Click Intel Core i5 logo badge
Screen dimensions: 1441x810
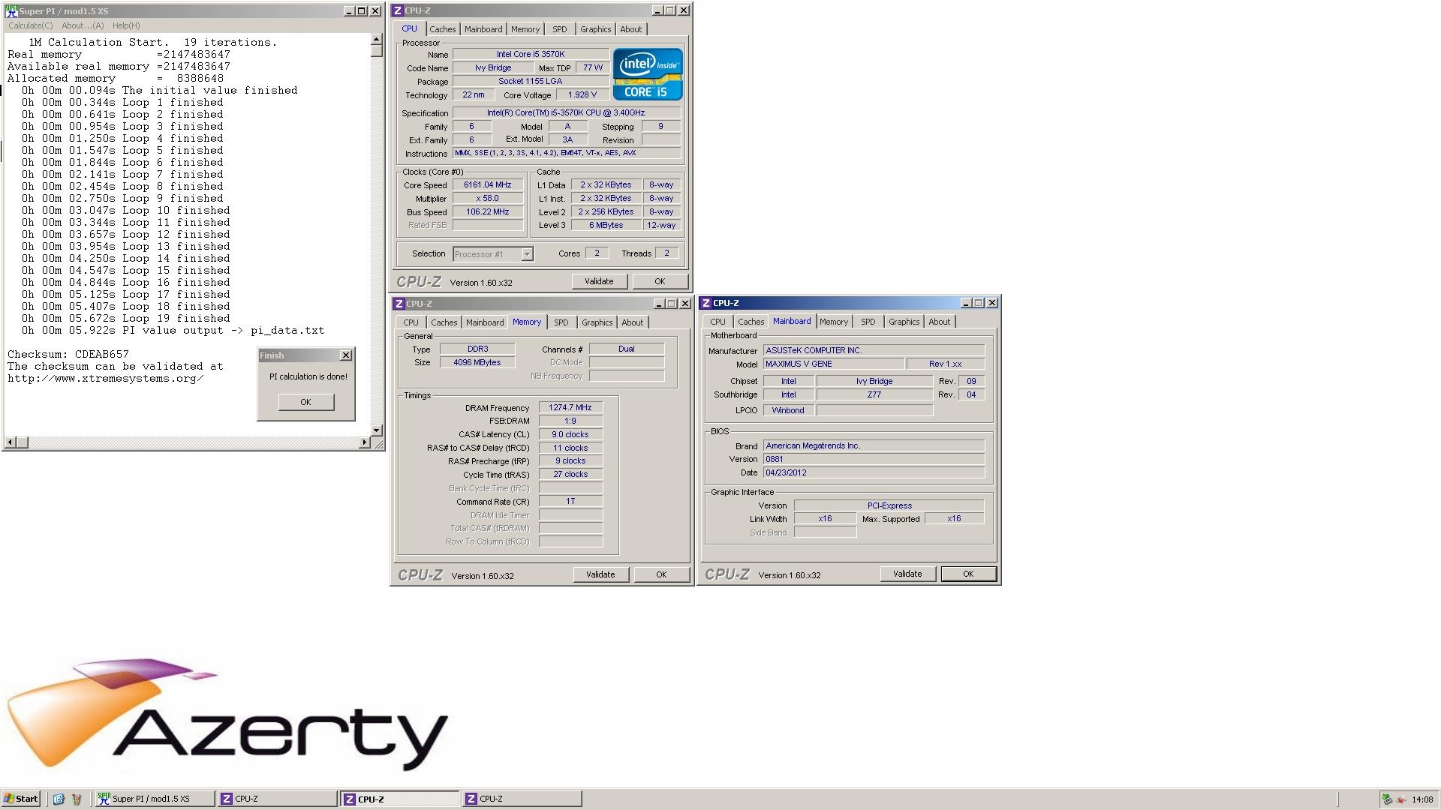point(648,74)
